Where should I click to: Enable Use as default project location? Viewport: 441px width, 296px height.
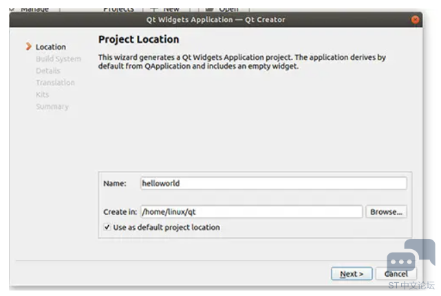pyautogui.click(x=107, y=227)
